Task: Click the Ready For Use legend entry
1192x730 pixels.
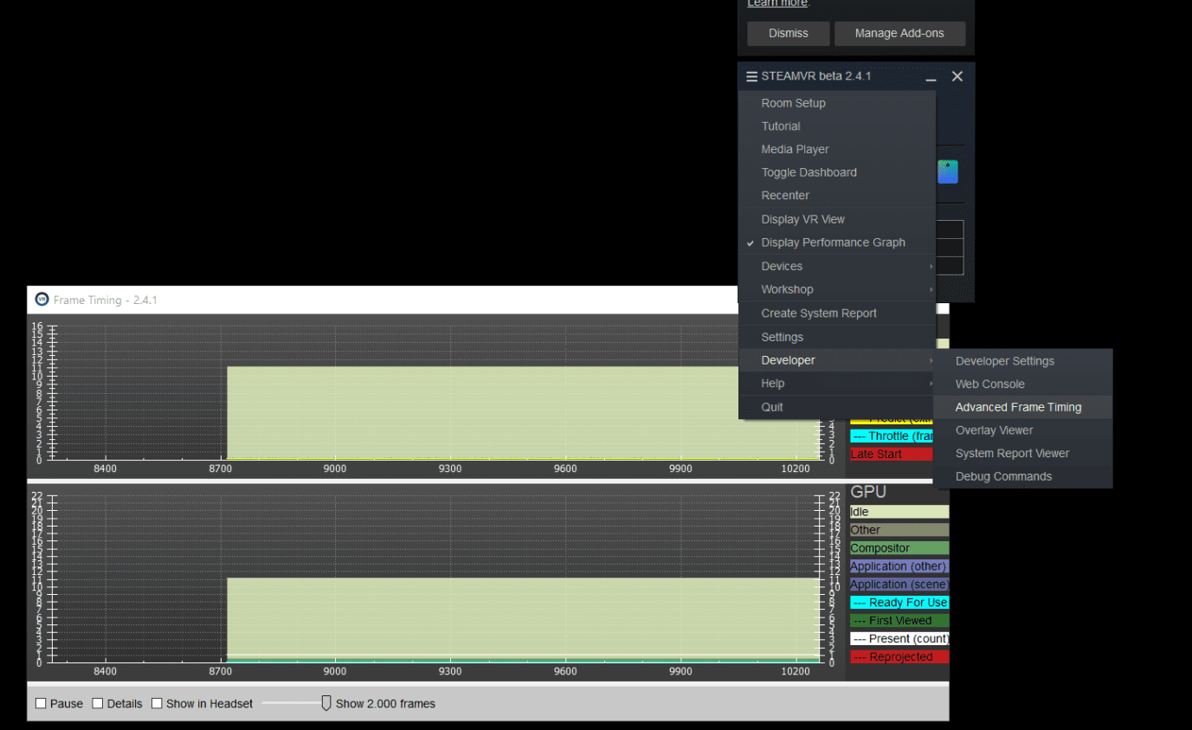Action: pyautogui.click(x=899, y=603)
